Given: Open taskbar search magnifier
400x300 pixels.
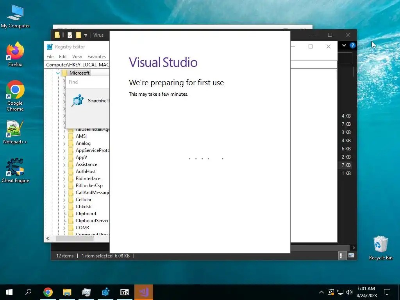Looking at the screenshot, I should pyautogui.click(x=28, y=292).
